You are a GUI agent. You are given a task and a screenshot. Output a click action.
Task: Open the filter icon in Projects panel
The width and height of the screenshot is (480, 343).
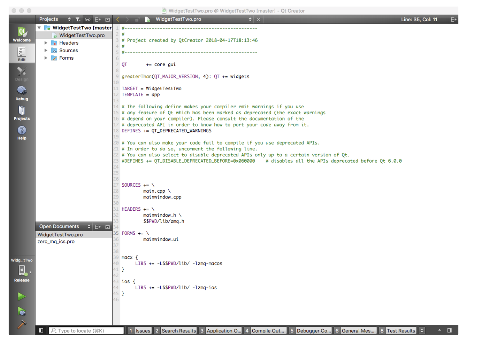pos(78,19)
